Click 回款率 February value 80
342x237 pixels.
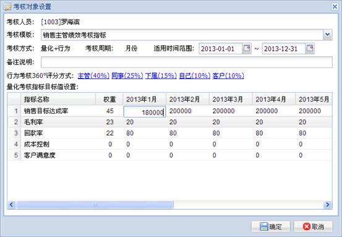173,133
